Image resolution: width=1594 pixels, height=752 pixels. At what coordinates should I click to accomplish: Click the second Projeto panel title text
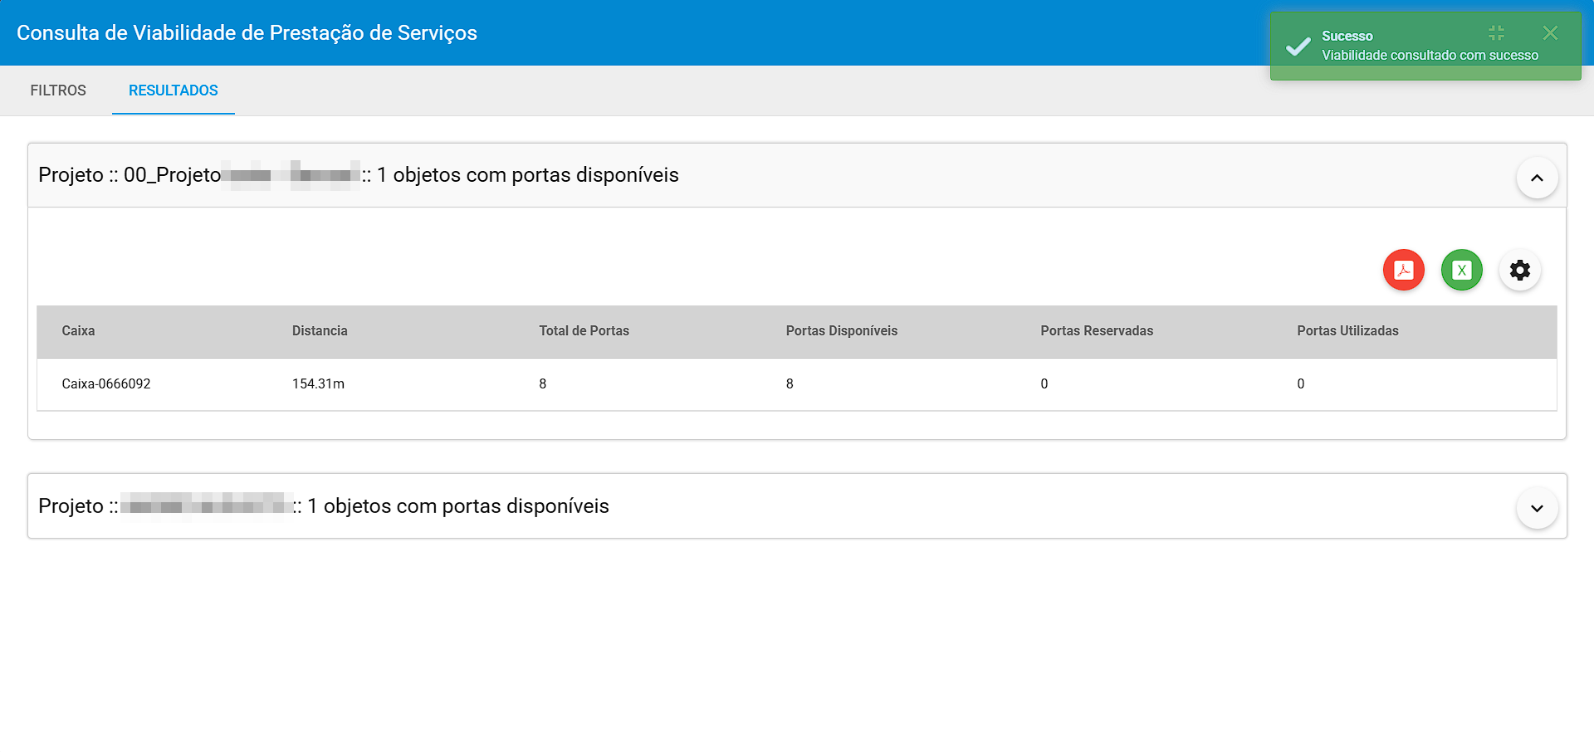[x=324, y=506]
